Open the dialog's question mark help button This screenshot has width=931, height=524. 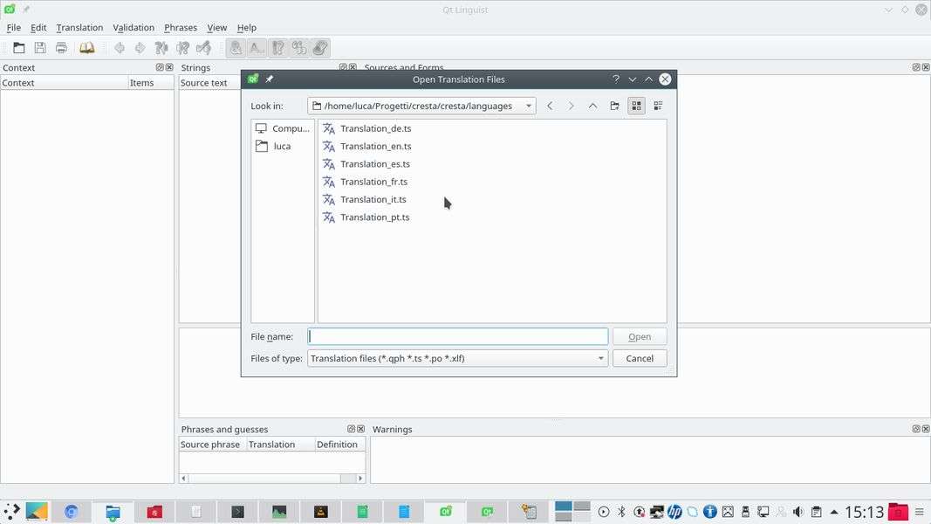pos(616,79)
